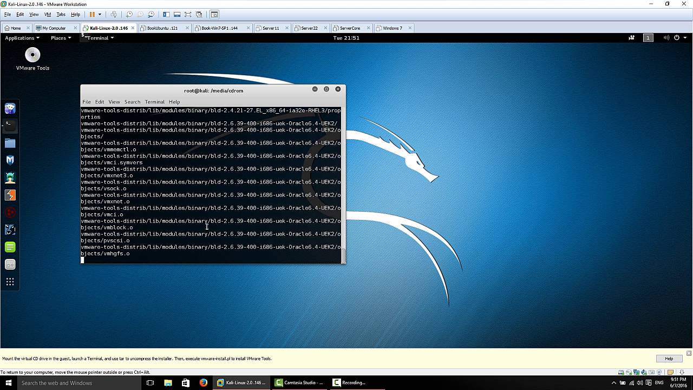Screen dimensions: 693x390
Task: Click VMware network adapter status icon
Action: click(636, 372)
